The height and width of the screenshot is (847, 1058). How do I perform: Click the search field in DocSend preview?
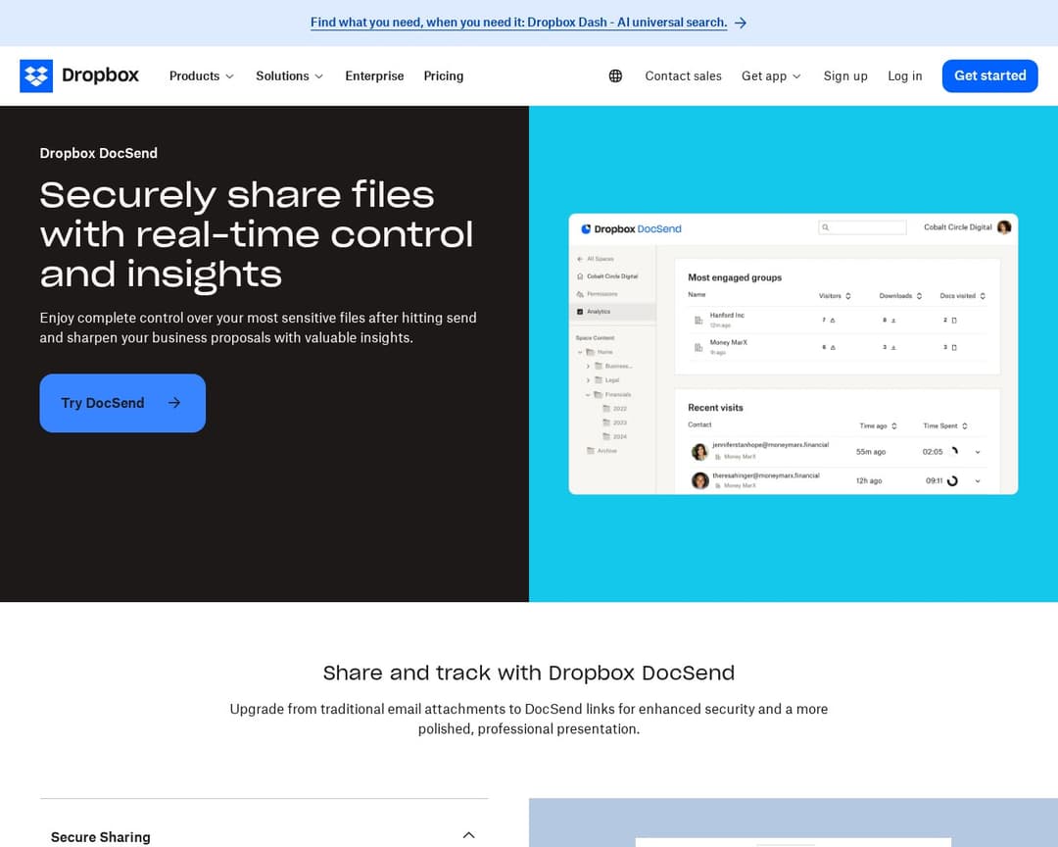[x=862, y=227]
